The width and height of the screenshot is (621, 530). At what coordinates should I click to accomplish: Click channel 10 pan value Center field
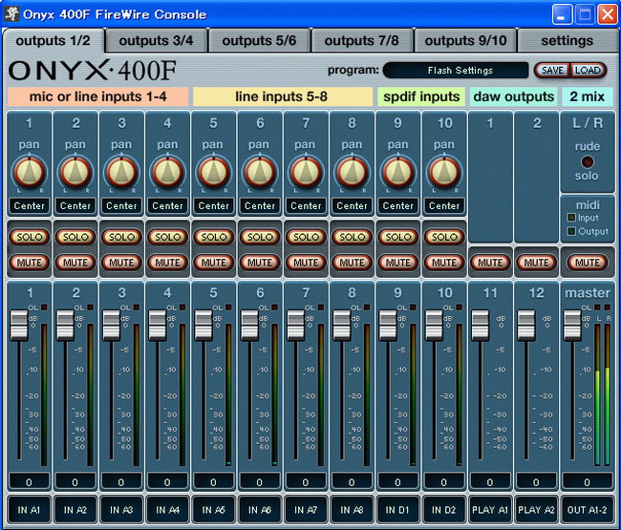pos(444,205)
